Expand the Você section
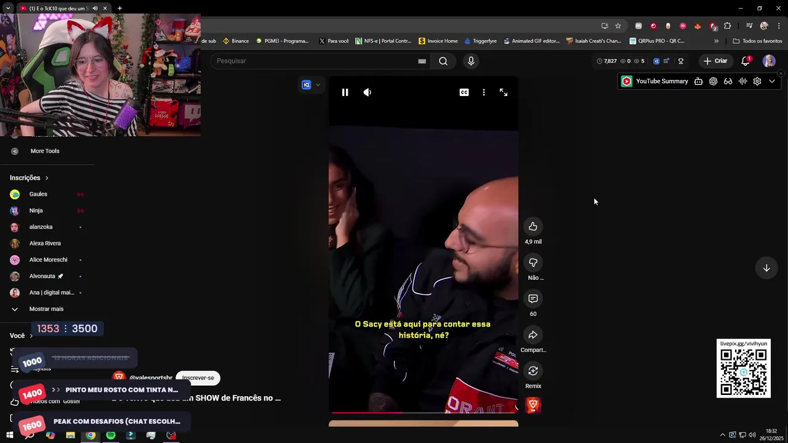 (x=22, y=336)
